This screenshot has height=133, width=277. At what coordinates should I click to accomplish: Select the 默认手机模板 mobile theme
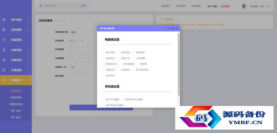[x=104, y=99]
